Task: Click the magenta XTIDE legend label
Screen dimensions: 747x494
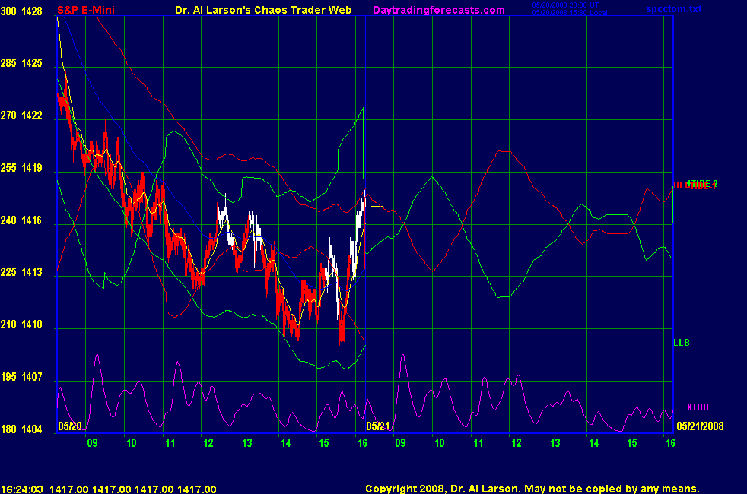Action: tap(698, 407)
